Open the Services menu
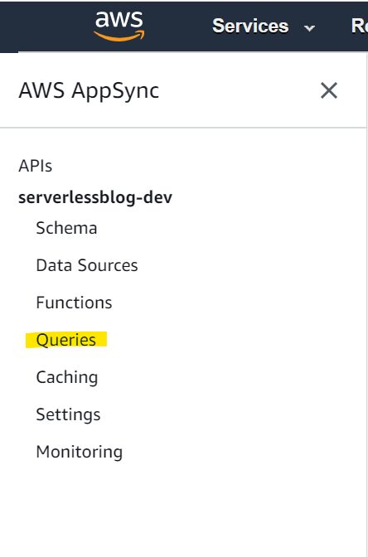The image size is (368, 557). 250,26
